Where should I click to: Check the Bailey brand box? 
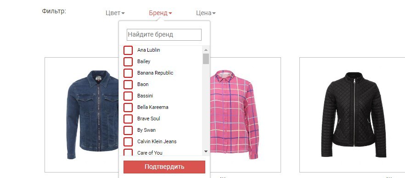coord(128,61)
